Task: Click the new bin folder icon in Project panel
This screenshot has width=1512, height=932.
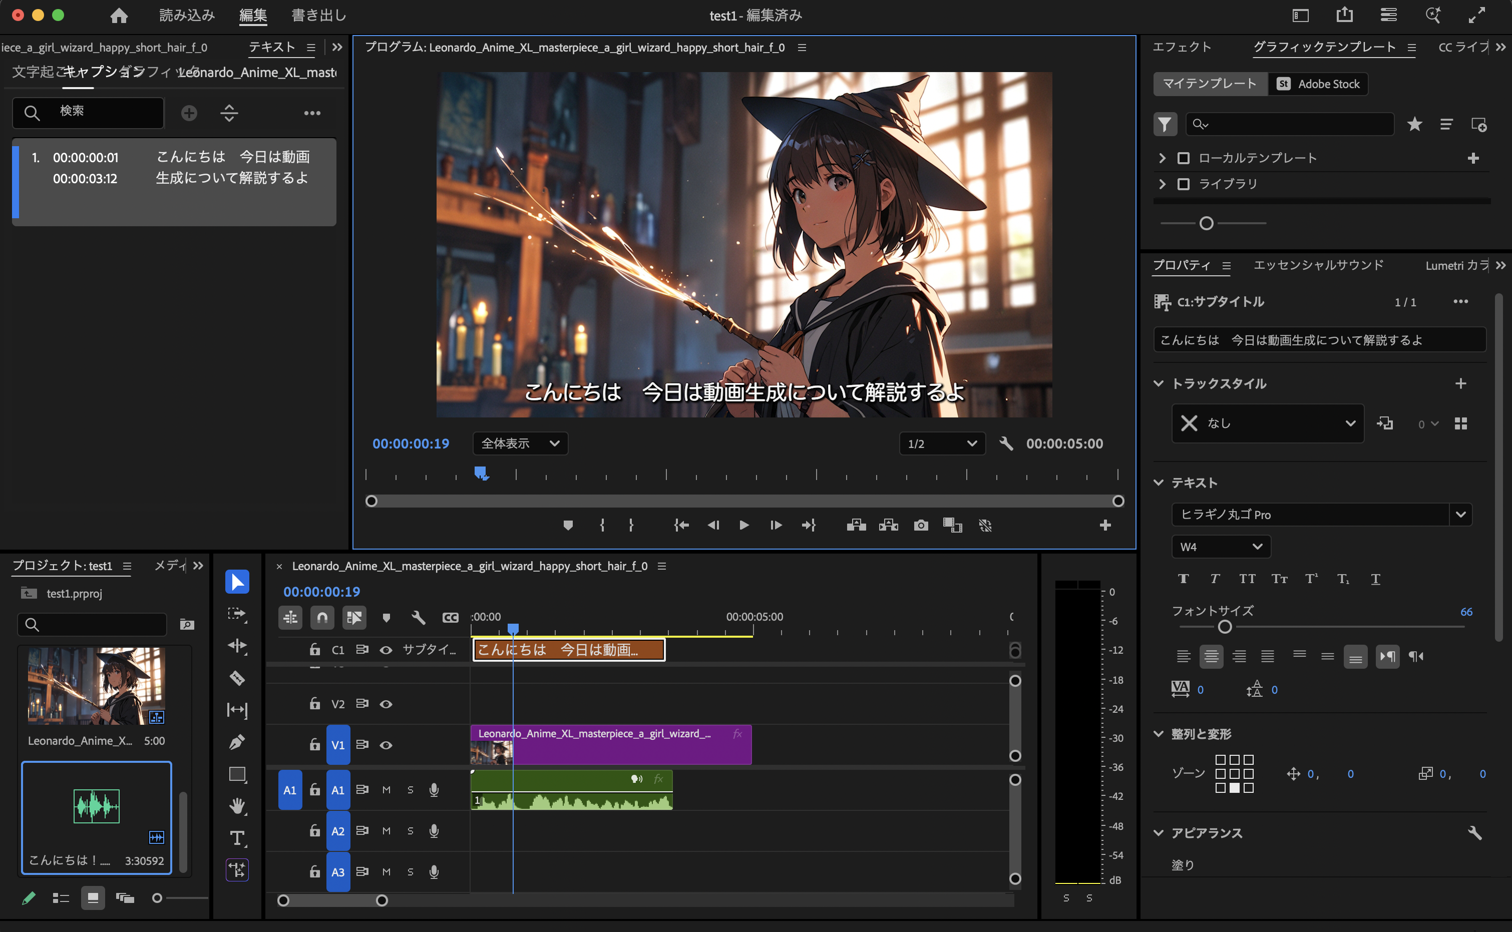Action: 187,625
